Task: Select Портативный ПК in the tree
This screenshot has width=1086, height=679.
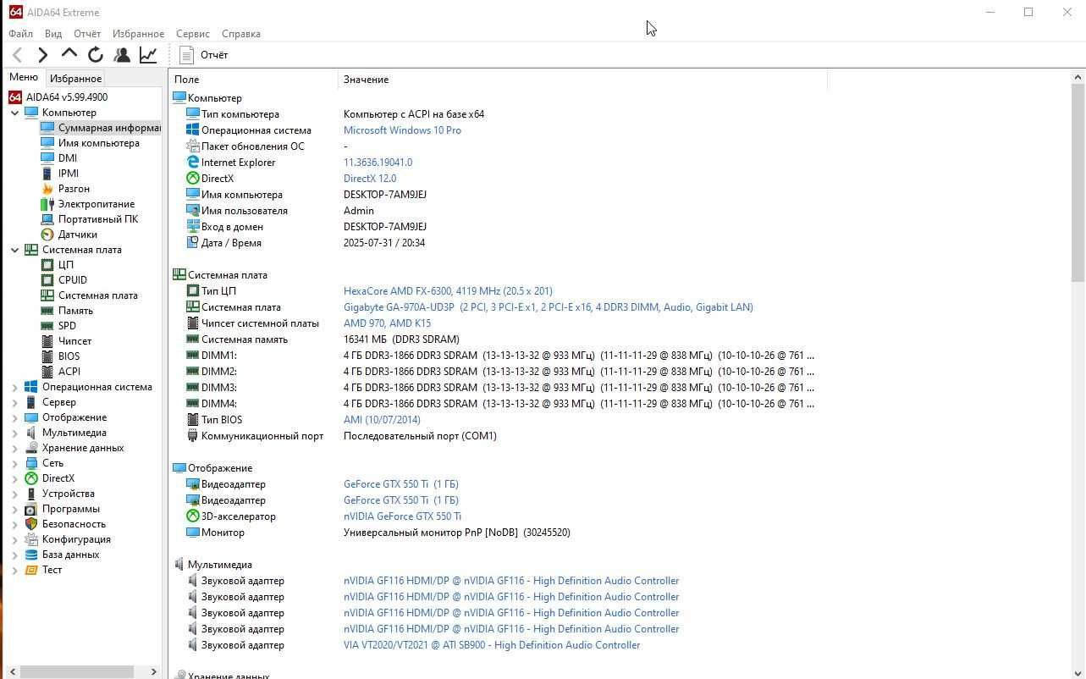Action: click(98, 219)
